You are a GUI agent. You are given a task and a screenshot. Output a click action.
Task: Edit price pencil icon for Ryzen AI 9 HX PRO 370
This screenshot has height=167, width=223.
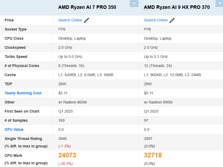tap(172, 20)
